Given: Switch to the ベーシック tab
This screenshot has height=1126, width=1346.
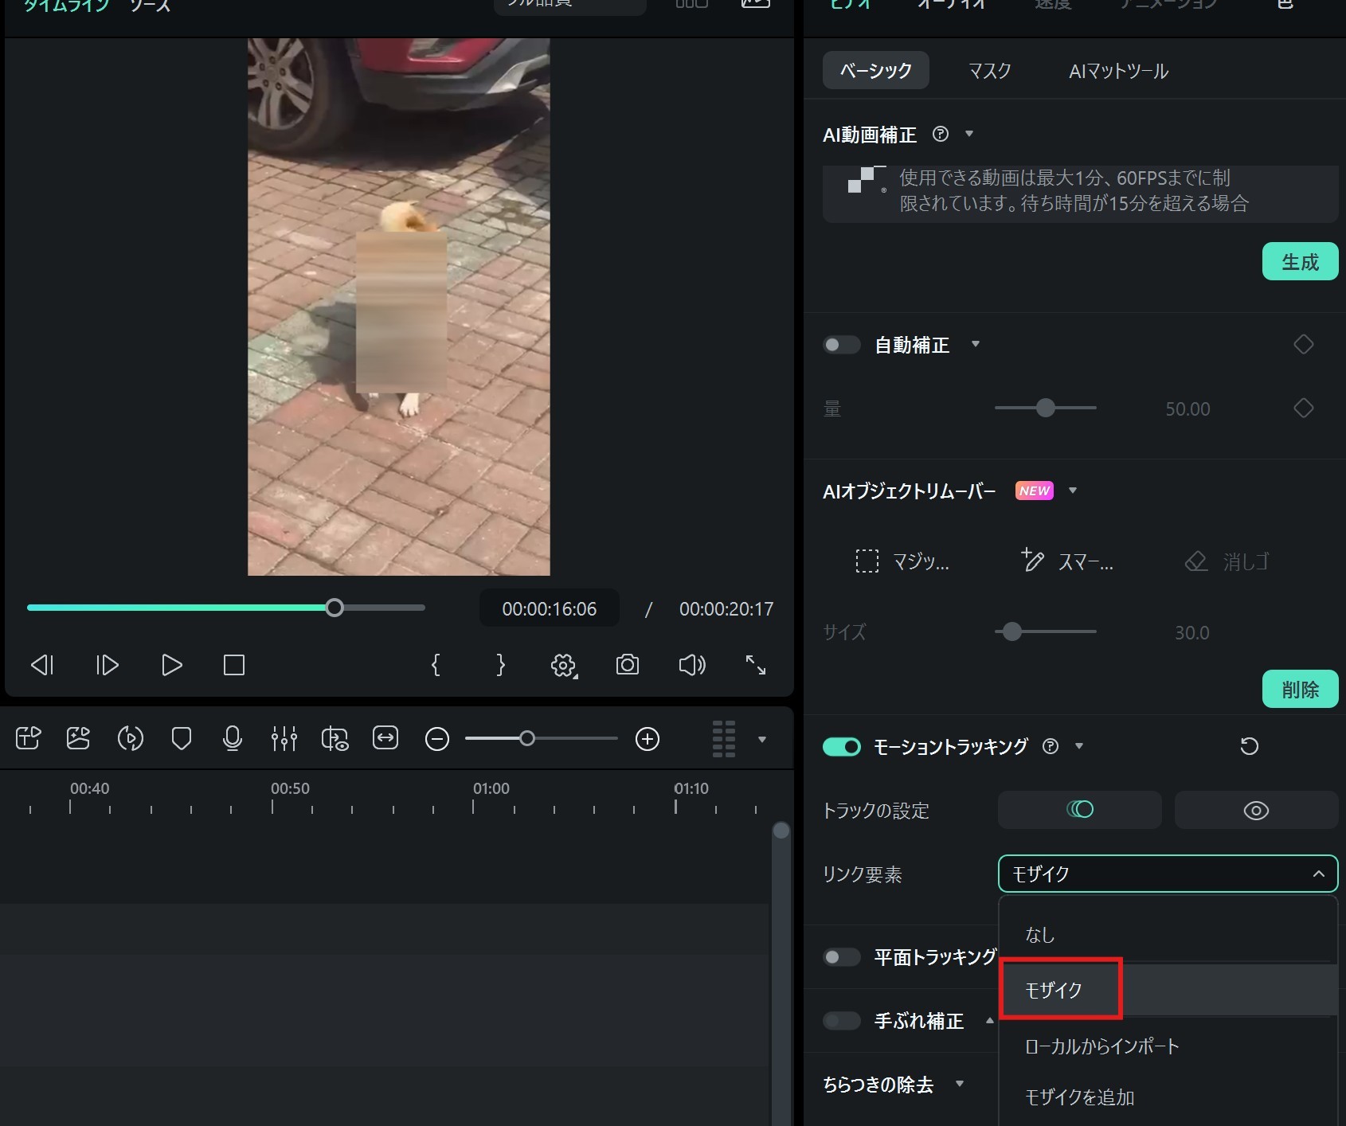Looking at the screenshot, I should (876, 71).
